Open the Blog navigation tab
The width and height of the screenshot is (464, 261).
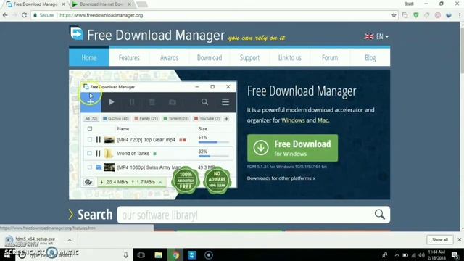tap(370, 57)
